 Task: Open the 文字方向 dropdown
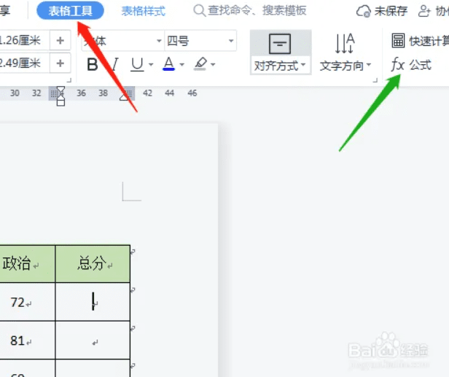tap(345, 66)
